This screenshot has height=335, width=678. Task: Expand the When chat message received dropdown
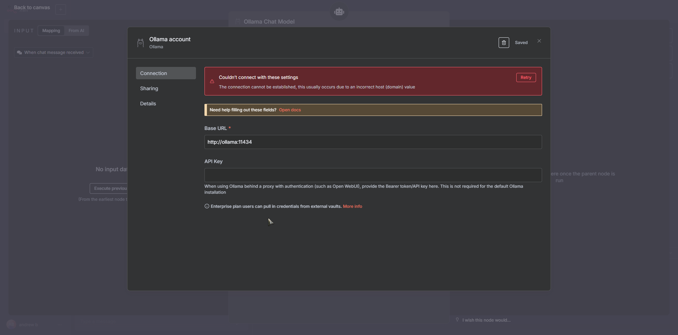[54, 52]
